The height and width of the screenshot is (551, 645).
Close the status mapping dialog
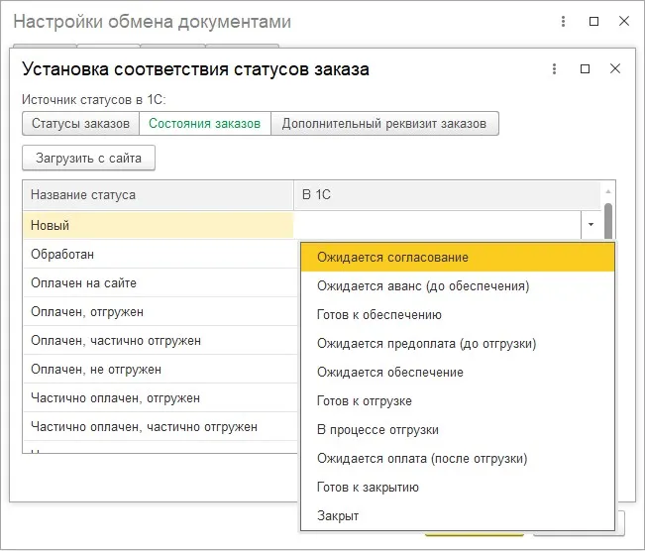click(x=615, y=68)
